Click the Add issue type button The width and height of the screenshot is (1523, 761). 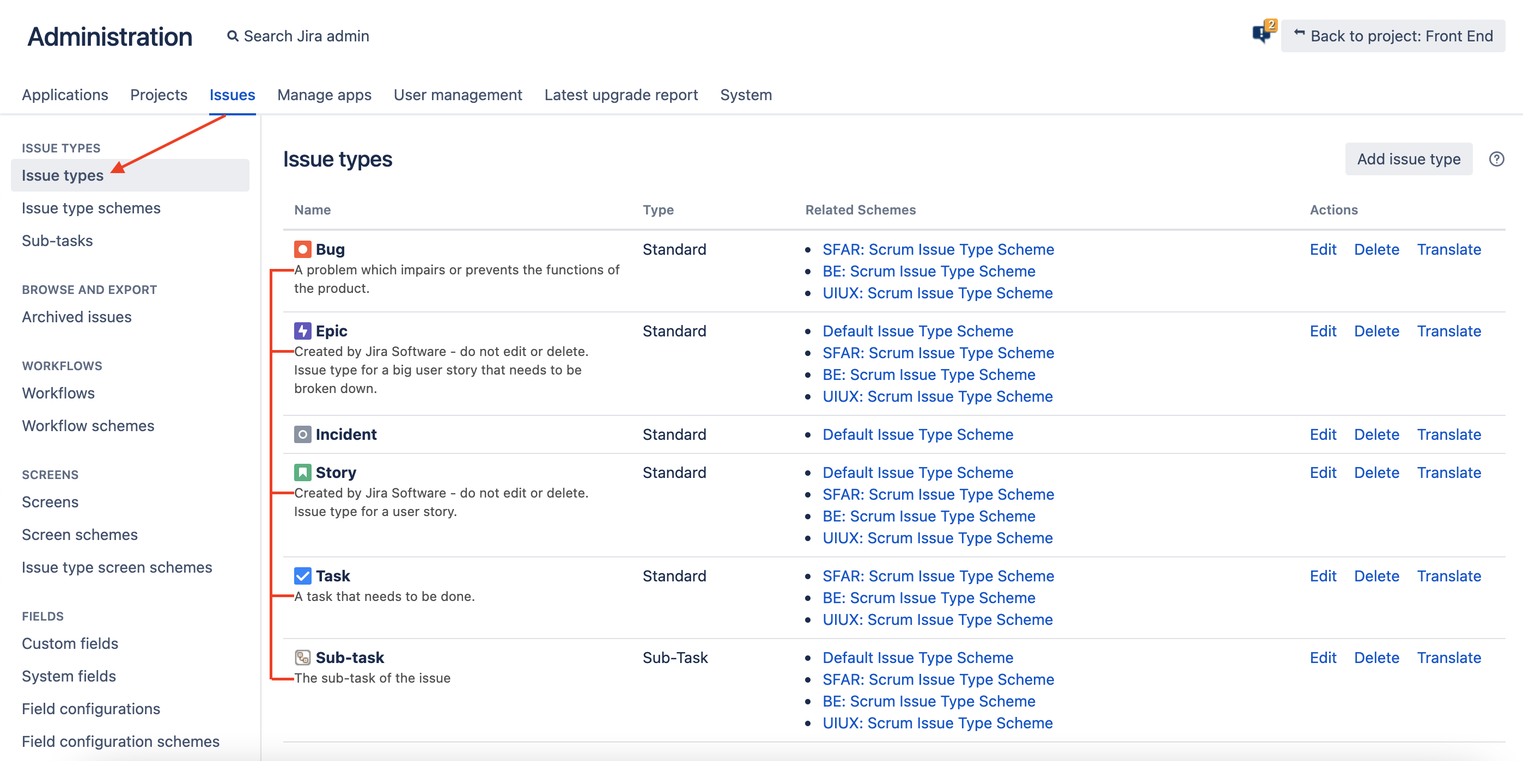[1408, 159]
